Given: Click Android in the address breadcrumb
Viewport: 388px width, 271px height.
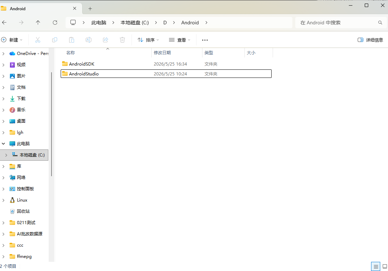Looking at the screenshot, I should pos(190,23).
